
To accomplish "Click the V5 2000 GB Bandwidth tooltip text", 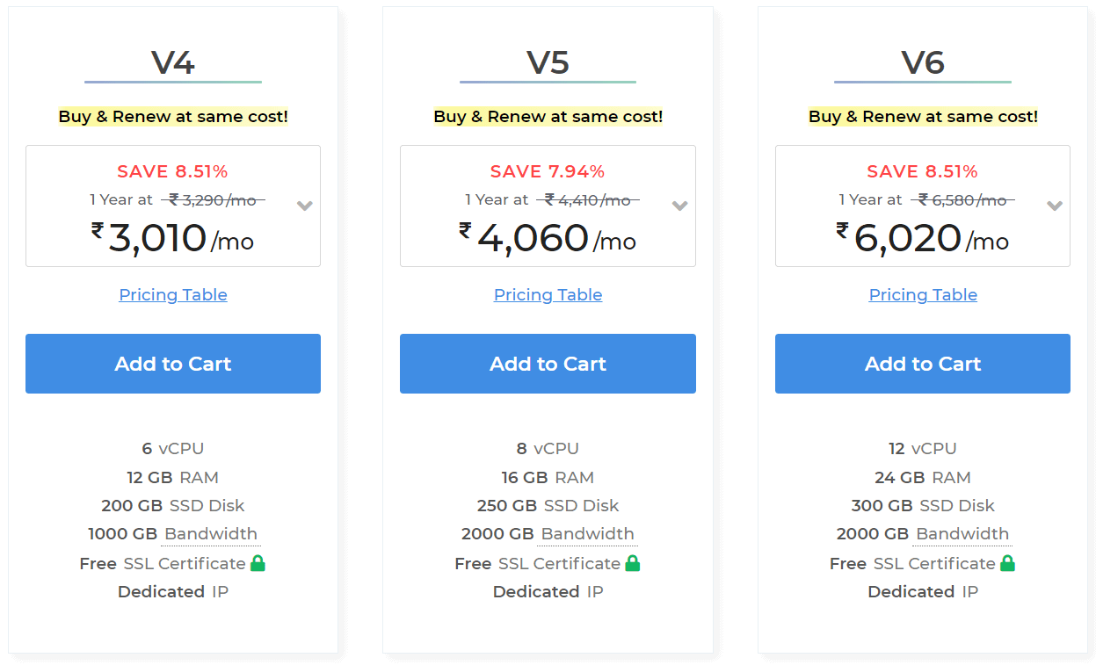I will [x=587, y=534].
